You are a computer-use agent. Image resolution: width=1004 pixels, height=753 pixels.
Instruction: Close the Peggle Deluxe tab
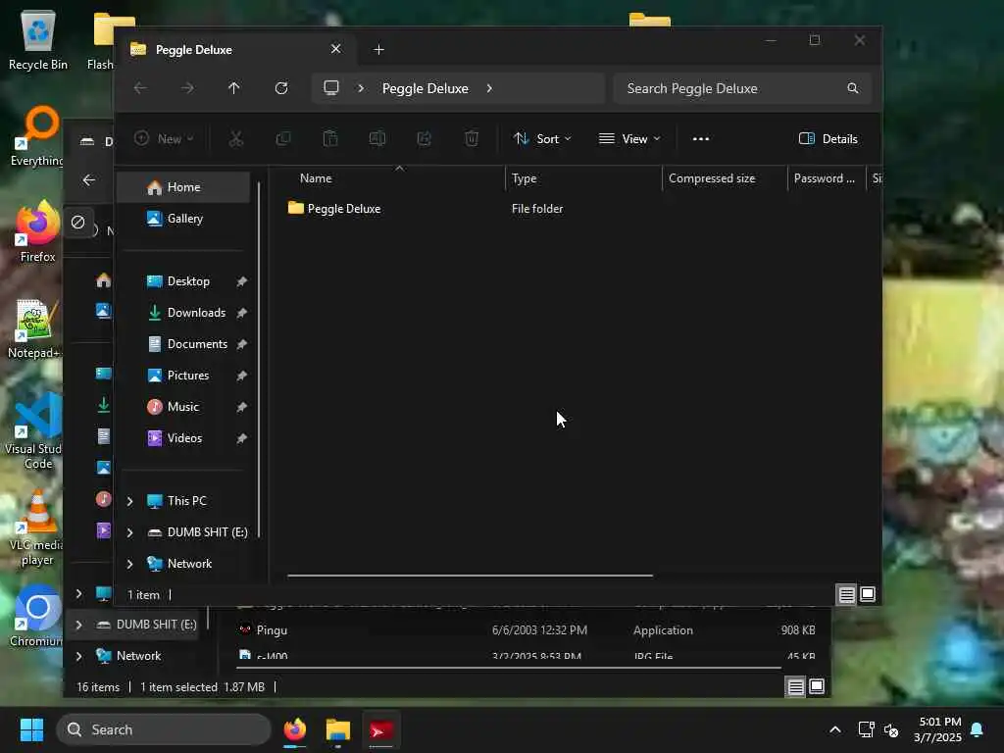pyautogui.click(x=335, y=49)
